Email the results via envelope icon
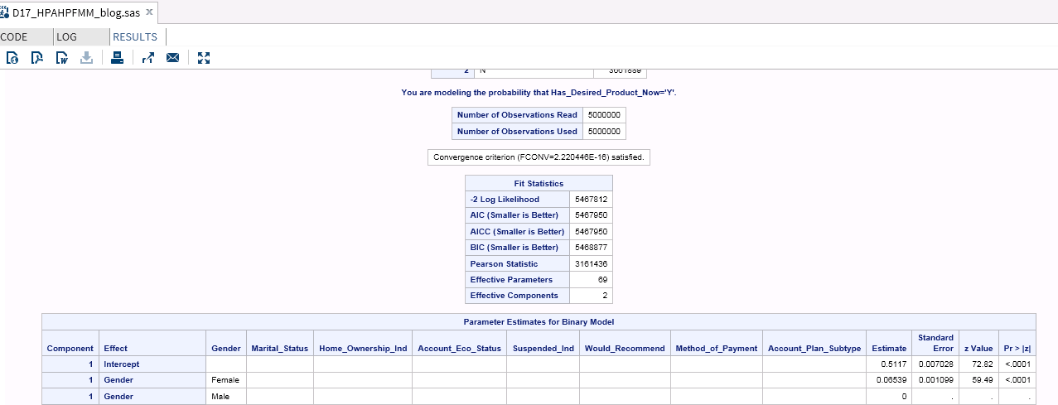Viewport: 1058px width, 405px height. 173,58
